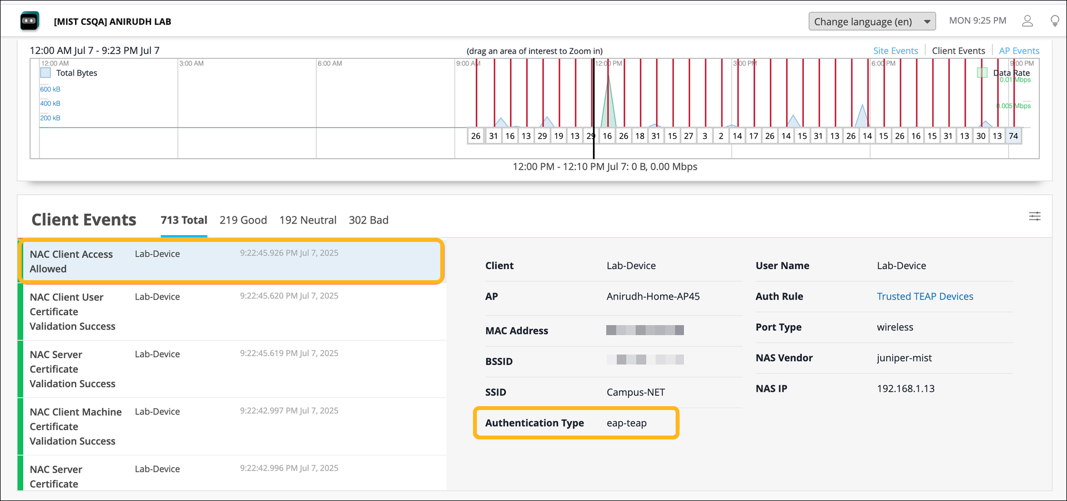The height and width of the screenshot is (501, 1067).
Task: Switch to Site Events view
Action: point(895,50)
